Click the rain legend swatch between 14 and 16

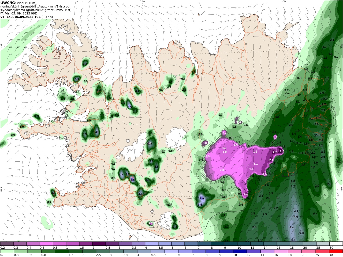[x=267, y=251]
